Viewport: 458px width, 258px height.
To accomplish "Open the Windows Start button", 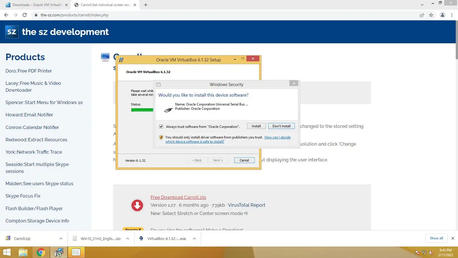I will pos(7,252).
